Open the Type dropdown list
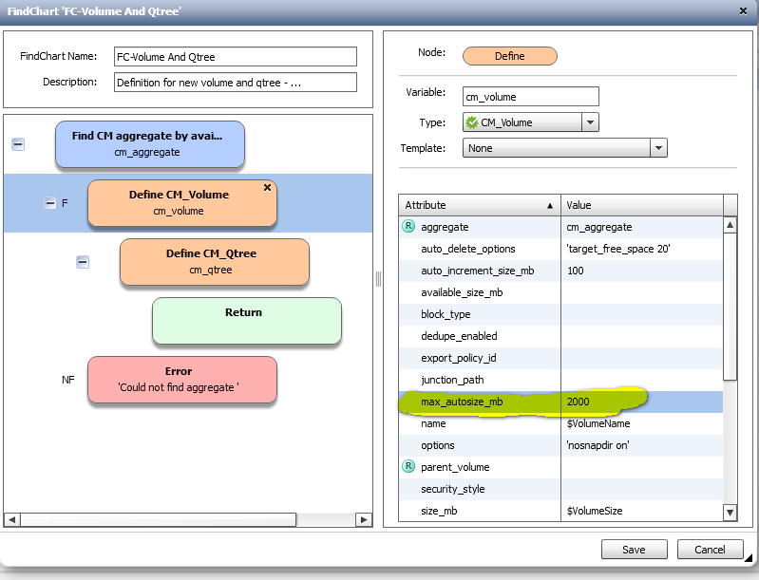759x580 pixels. tap(590, 122)
